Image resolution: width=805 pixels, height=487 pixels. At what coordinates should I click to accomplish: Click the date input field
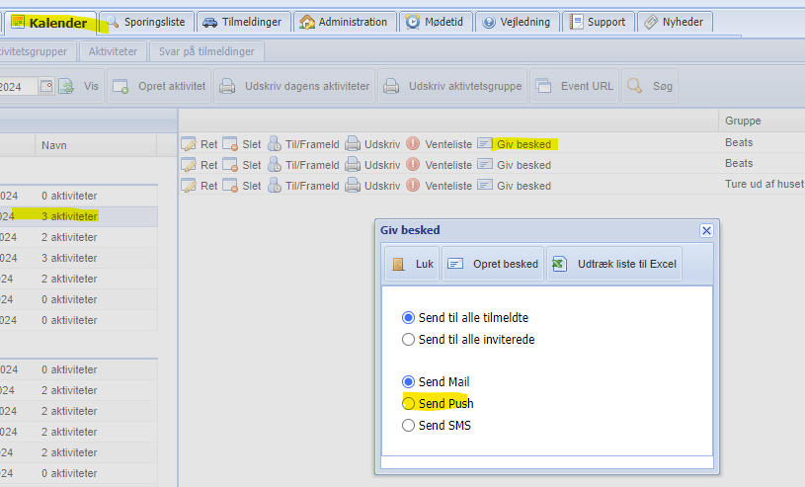[19, 86]
